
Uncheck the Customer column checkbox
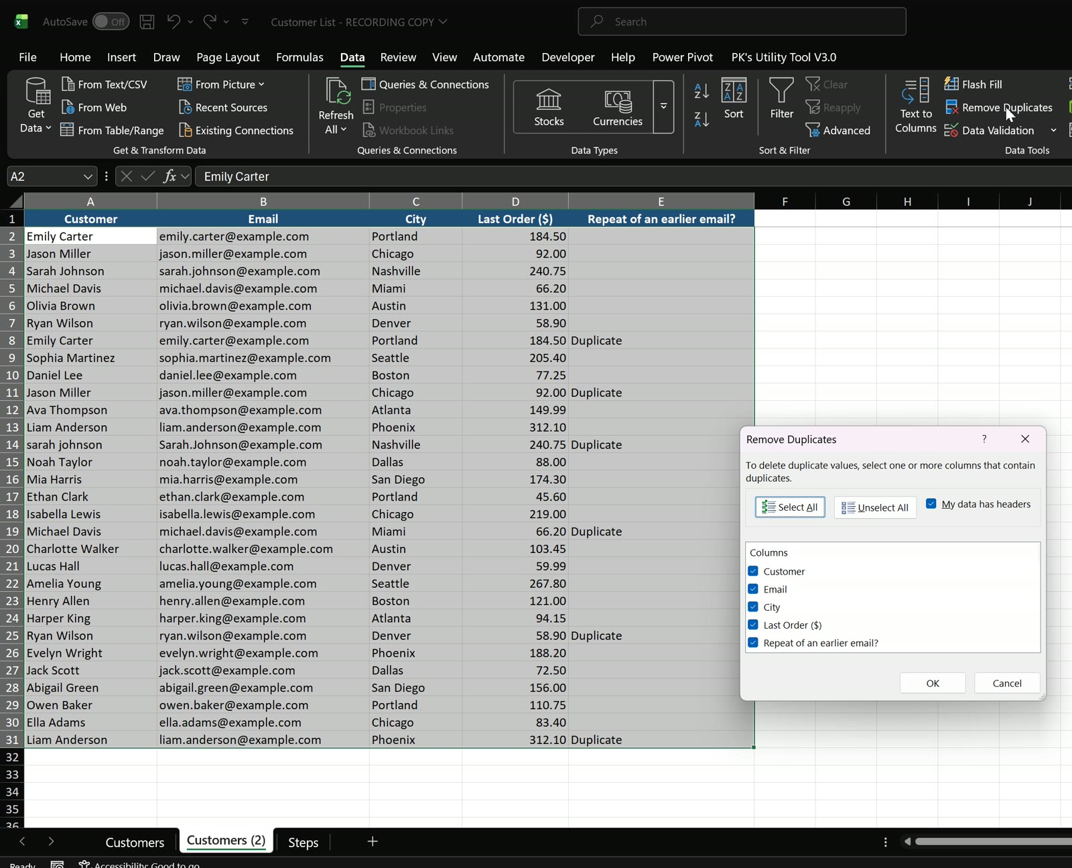click(753, 571)
